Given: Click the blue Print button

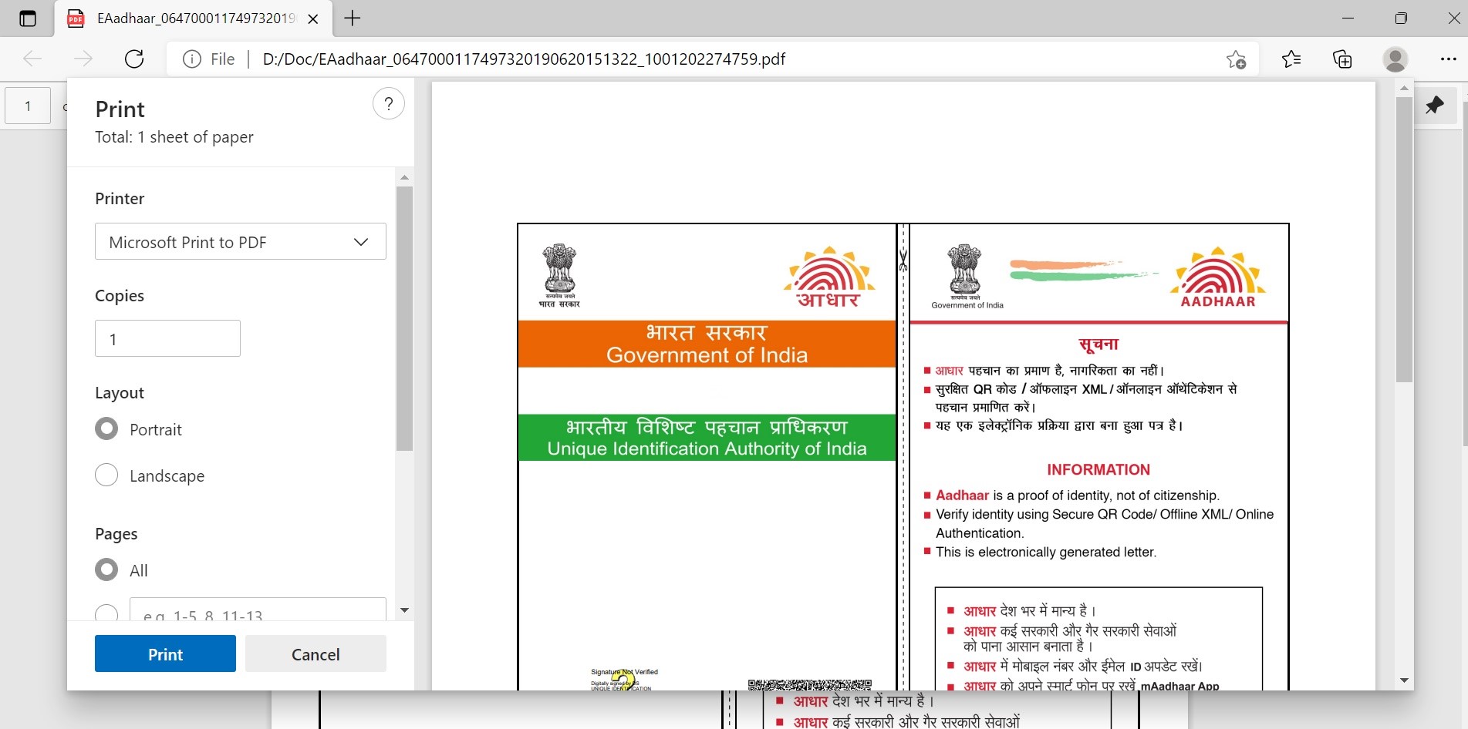Looking at the screenshot, I should [165, 653].
